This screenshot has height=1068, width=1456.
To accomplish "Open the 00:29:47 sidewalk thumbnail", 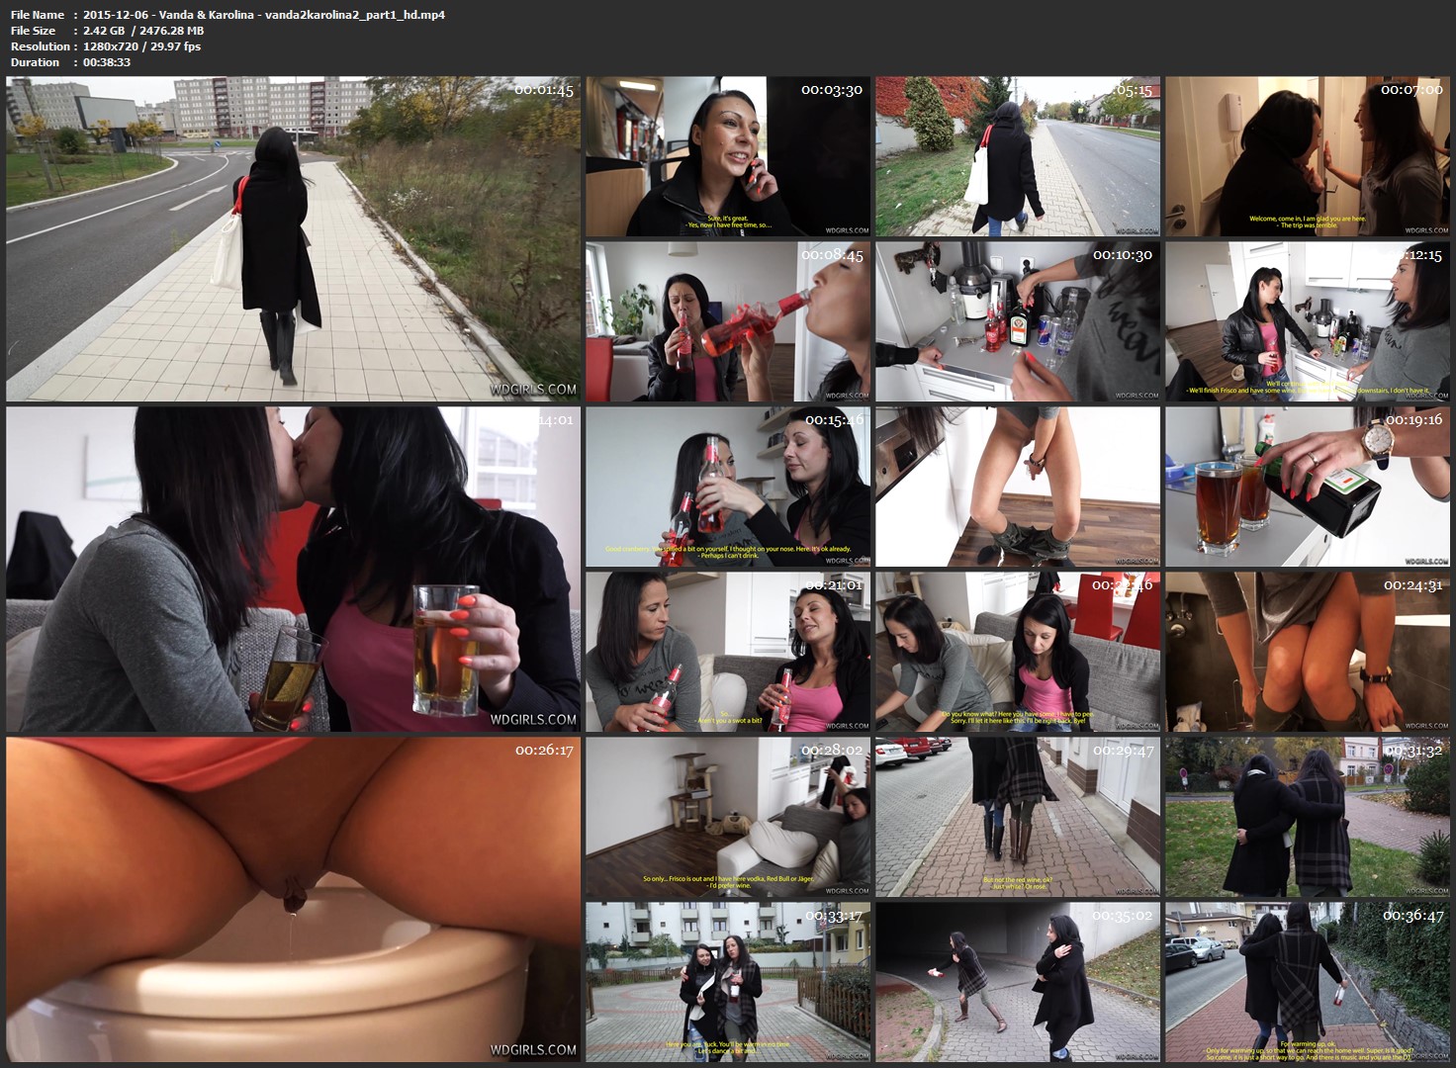I will click(1017, 817).
